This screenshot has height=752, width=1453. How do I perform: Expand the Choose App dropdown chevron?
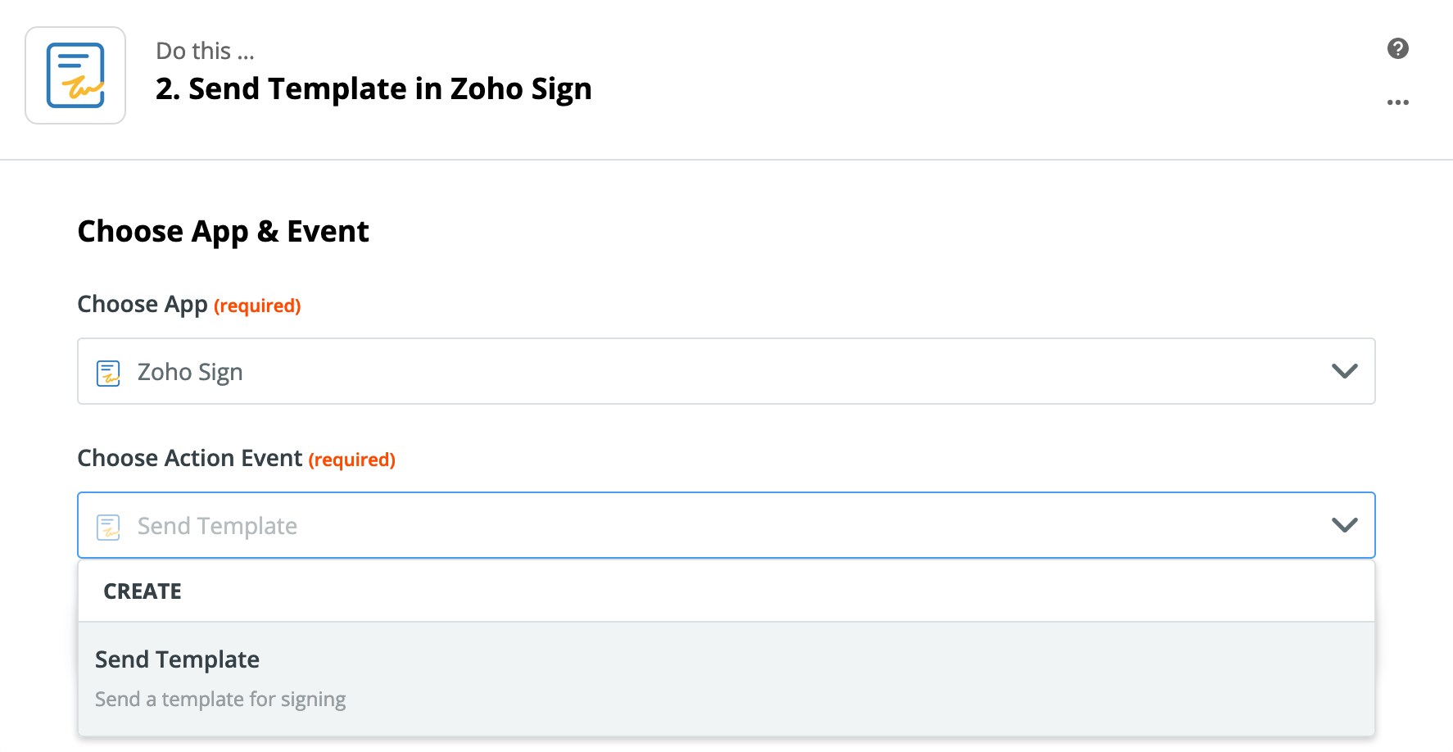pyautogui.click(x=1344, y=371)
